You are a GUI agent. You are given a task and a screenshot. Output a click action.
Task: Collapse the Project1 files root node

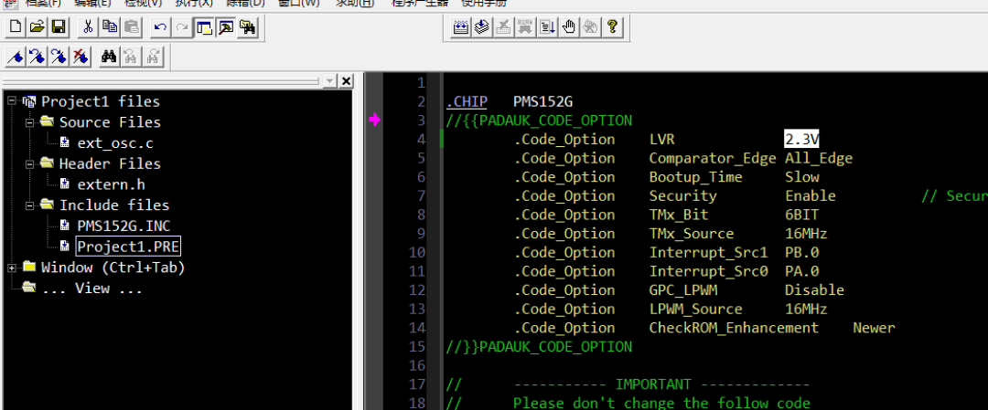[x=11, y=100]
